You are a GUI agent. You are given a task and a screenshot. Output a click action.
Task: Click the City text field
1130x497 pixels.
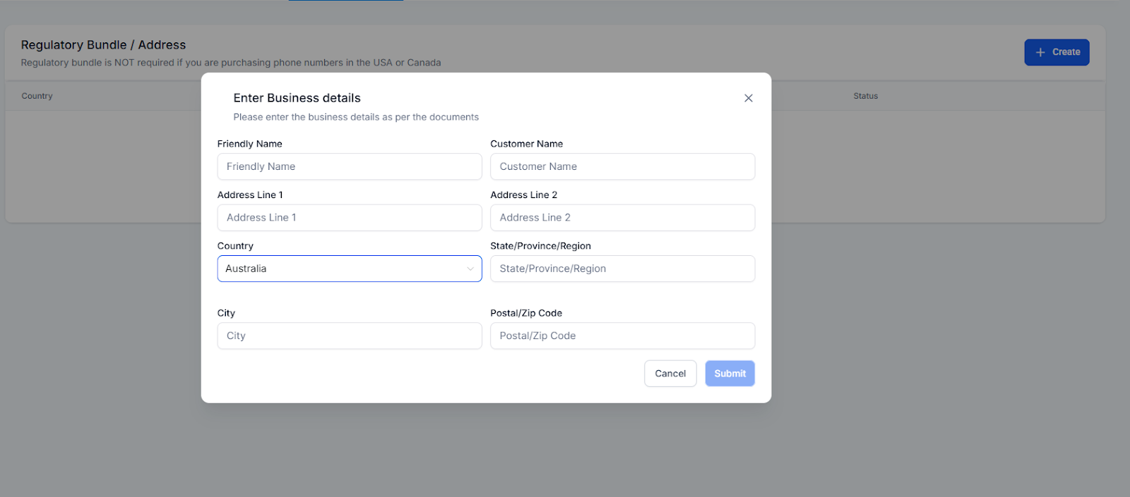pyautogui.click(x=350, y=336)
